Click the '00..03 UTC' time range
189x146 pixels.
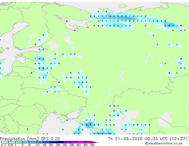click(x=156, y=139)
